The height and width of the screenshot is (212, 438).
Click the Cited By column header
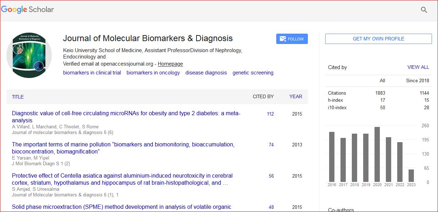[263, 96]
